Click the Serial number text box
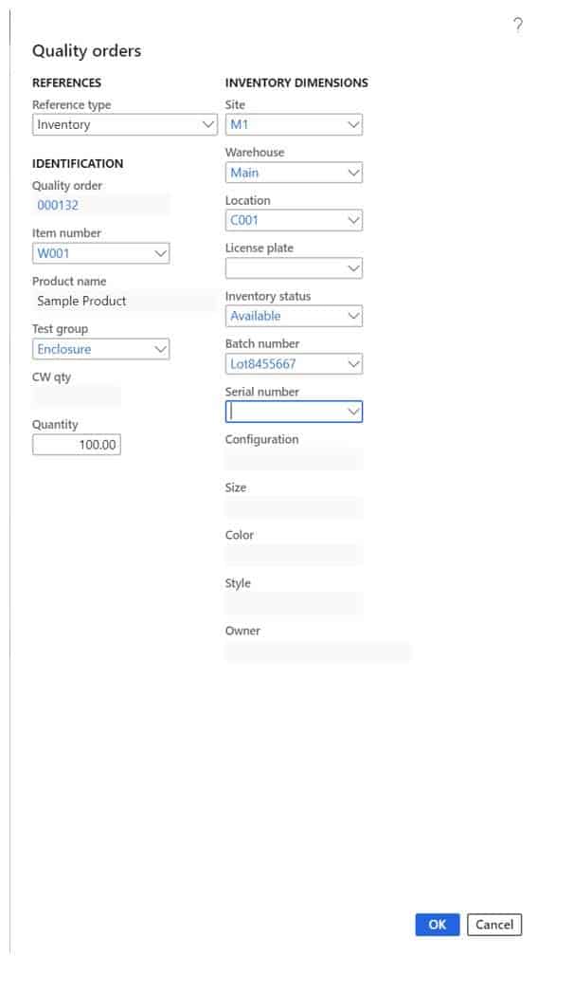Screen dimensions: 574x992 (284, 412)
